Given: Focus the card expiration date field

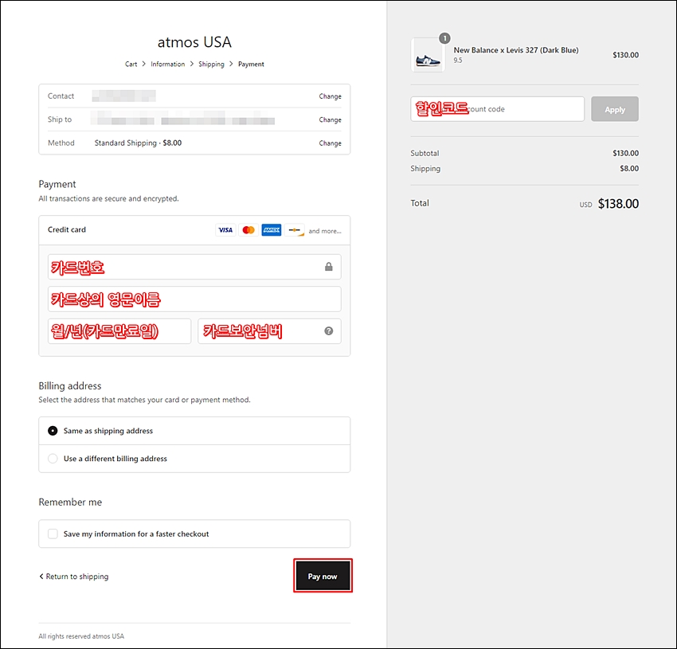Looking at the screenshot, I should tap(119, 331).
